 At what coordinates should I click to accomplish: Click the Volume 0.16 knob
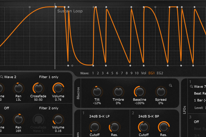click(x=58, y=120)
